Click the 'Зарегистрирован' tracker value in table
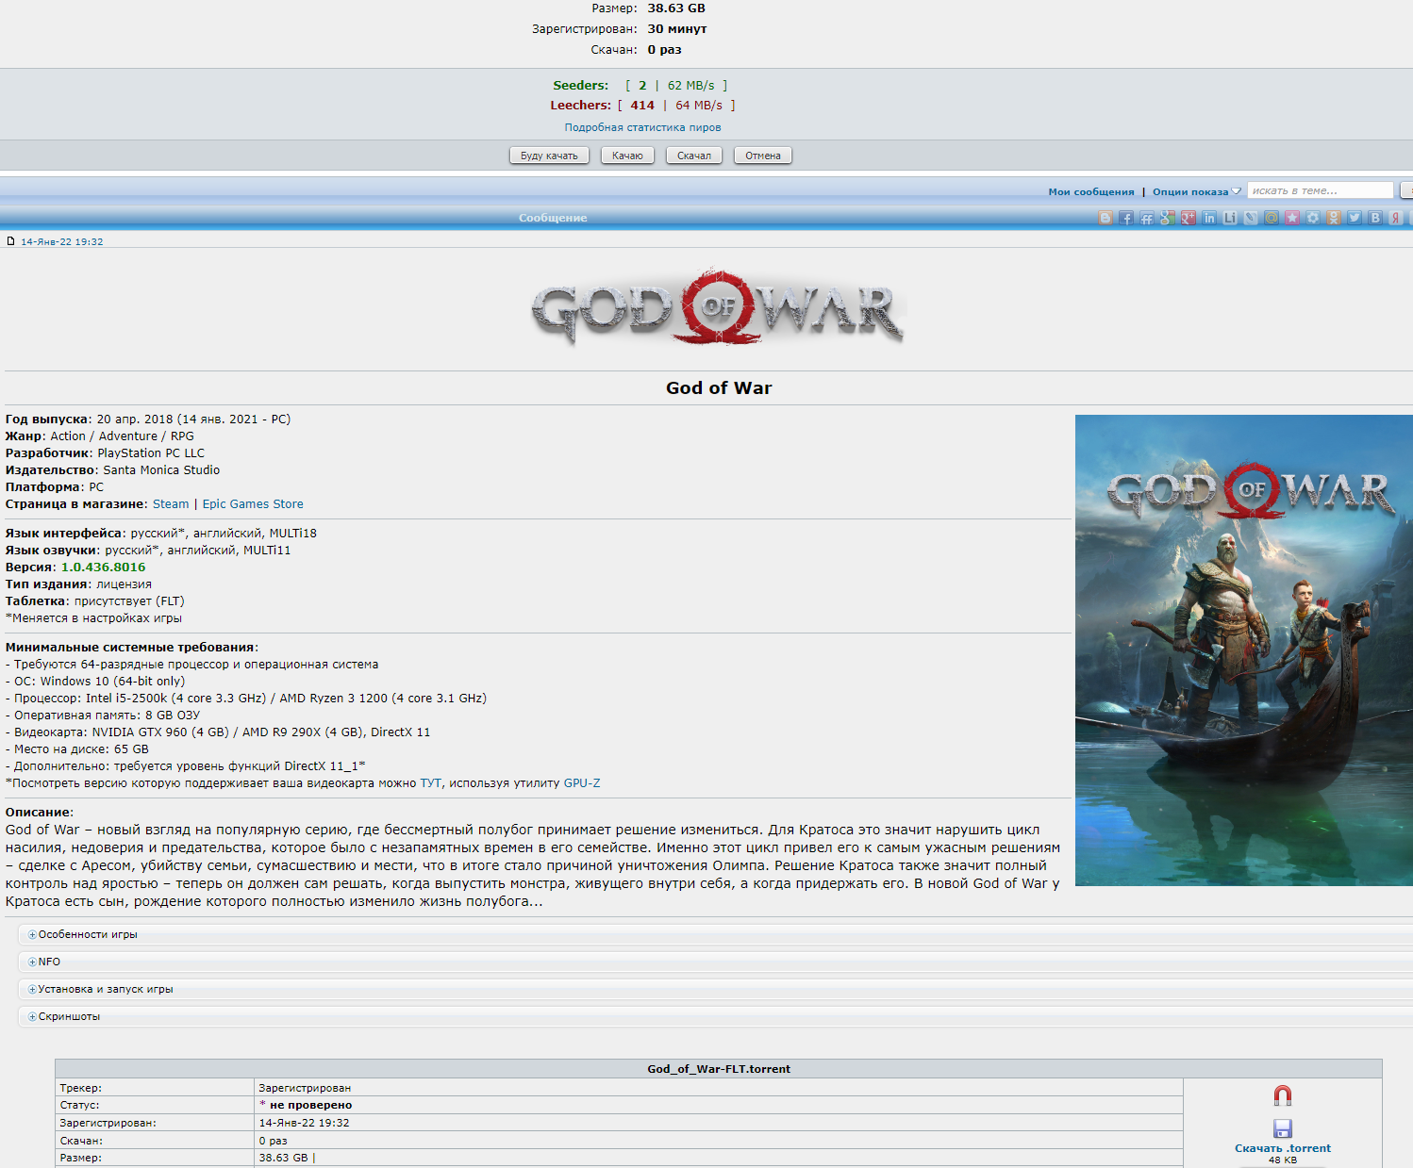1413x1168 pixels. pos(305,1088)
